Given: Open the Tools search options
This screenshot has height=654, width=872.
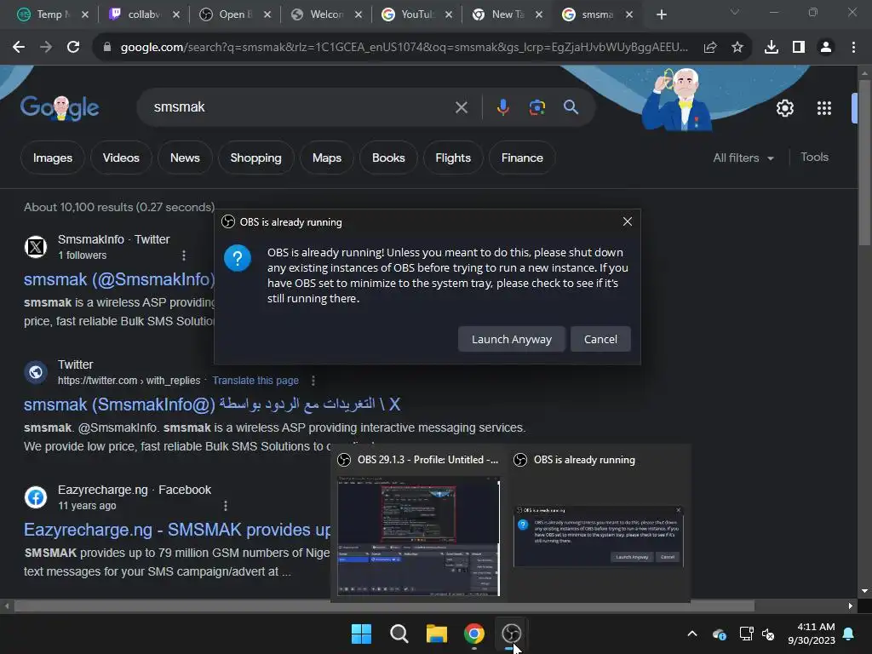Looking at the screenshot, I should [x=814, y=158].
